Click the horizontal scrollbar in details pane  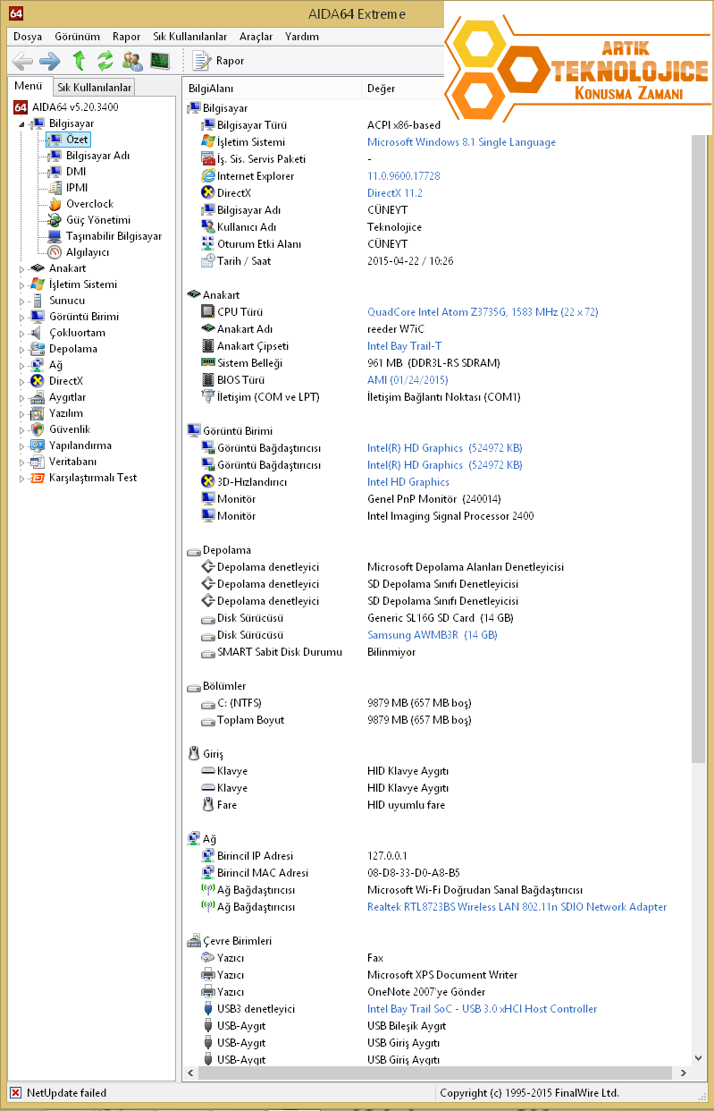click(x=434, y=1072)
